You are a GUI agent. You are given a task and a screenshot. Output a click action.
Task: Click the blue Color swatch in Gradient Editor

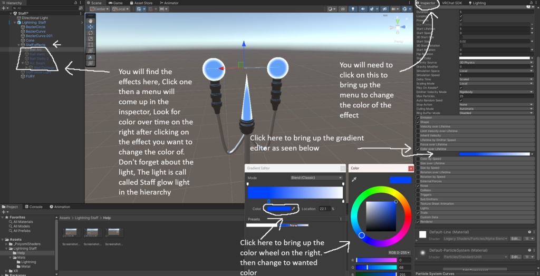point(278,209)
